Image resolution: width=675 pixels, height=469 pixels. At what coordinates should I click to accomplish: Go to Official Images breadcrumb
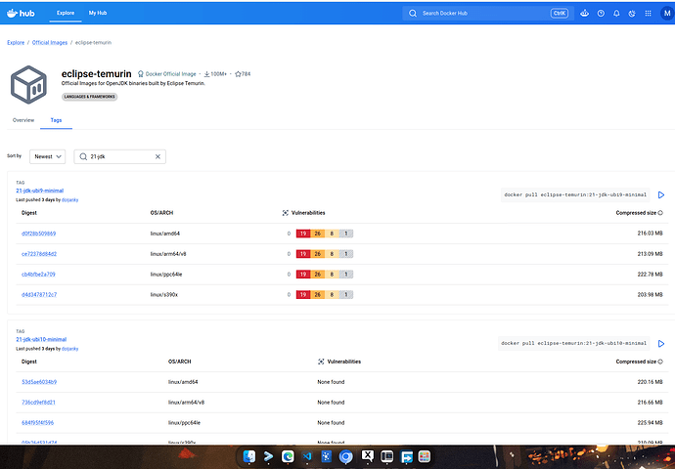pos(50,43)
